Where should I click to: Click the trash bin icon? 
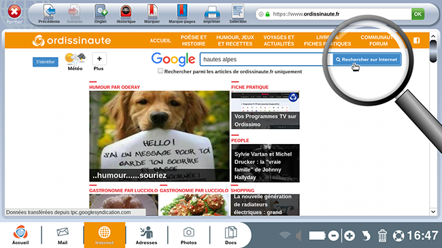(382, 236)
